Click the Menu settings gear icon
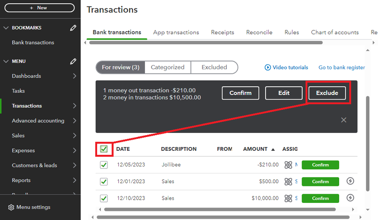The height and width of the screenshot is (220, 378). point(11,207)
